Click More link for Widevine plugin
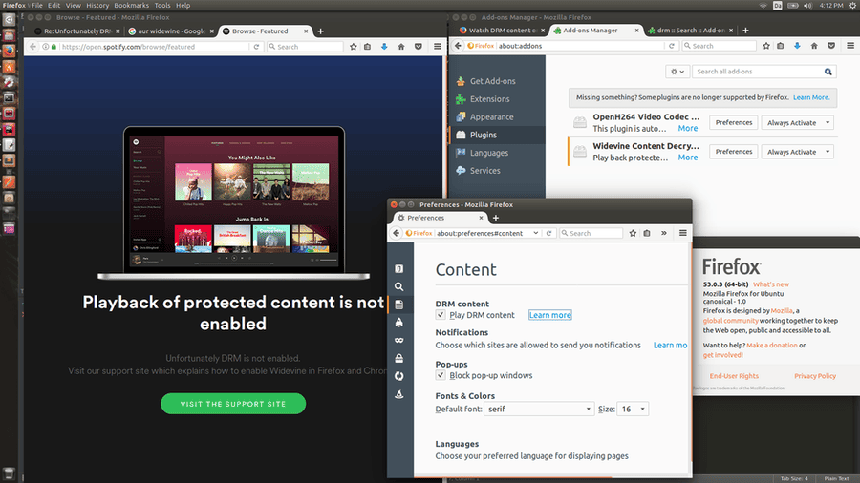 (x=688, y=157)
